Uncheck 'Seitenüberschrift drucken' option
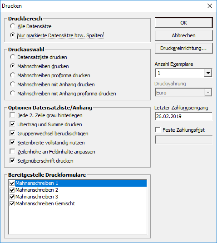 12,160
